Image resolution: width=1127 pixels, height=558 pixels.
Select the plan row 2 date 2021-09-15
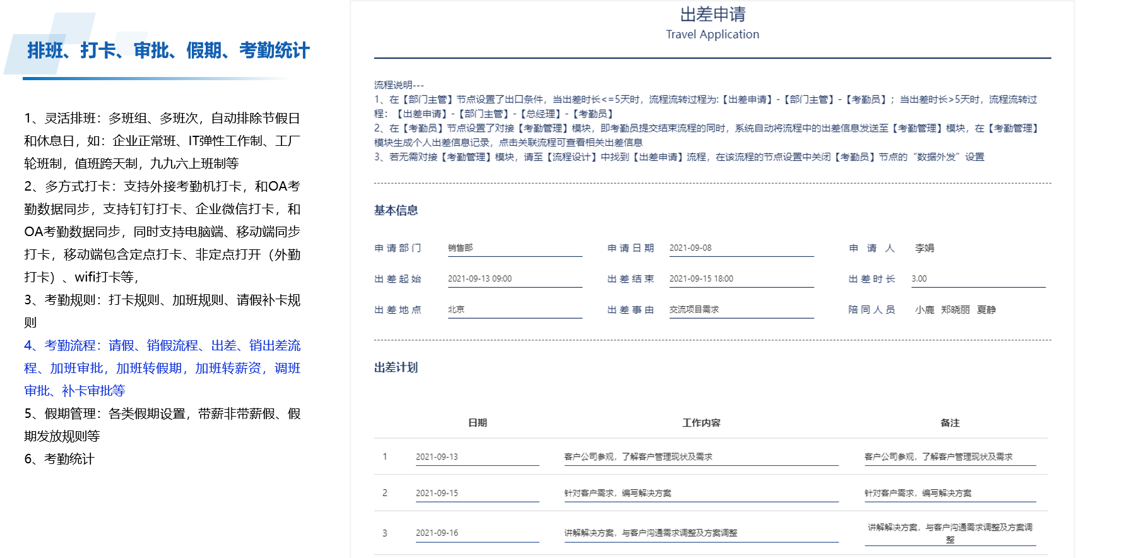477,494
